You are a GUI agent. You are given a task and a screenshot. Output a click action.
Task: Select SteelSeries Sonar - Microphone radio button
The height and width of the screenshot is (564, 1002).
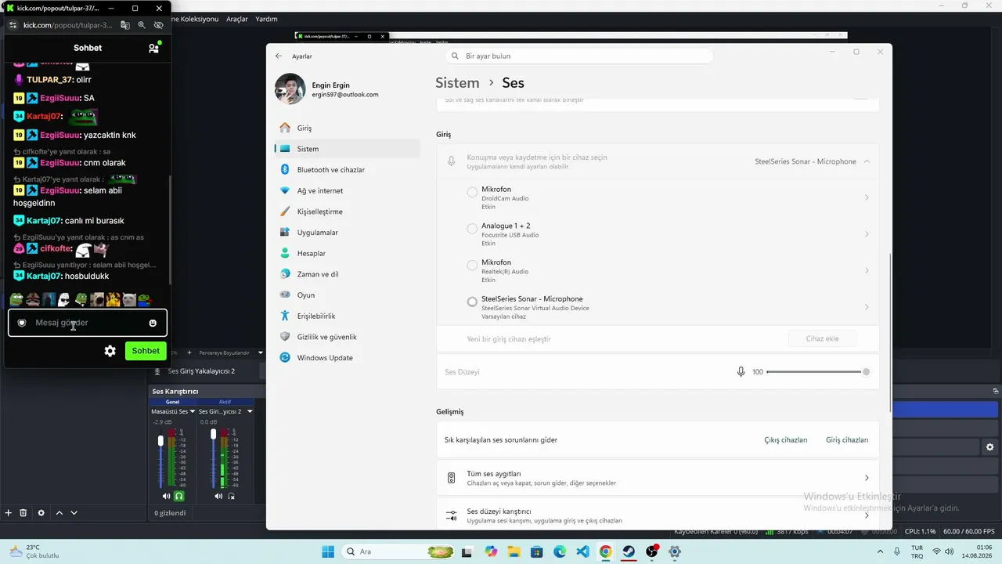pos(472,302)
